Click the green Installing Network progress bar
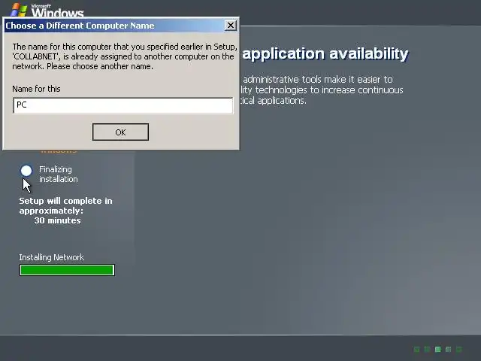This screenshot has height=361, width=481. point(67,270)
